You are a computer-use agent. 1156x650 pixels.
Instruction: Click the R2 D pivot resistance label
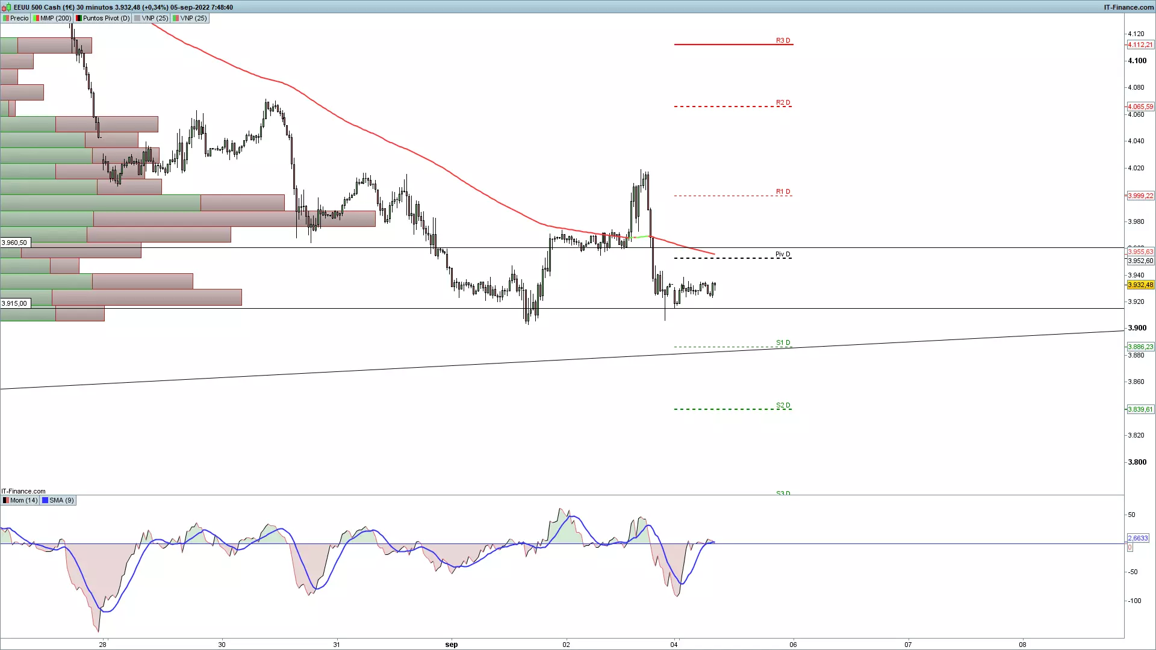pyautogui.click(x=783, y=102)
